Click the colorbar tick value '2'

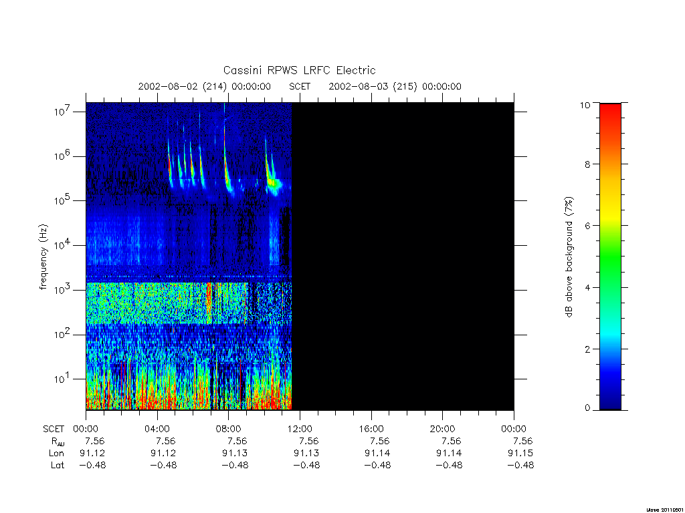pos(587,349)
